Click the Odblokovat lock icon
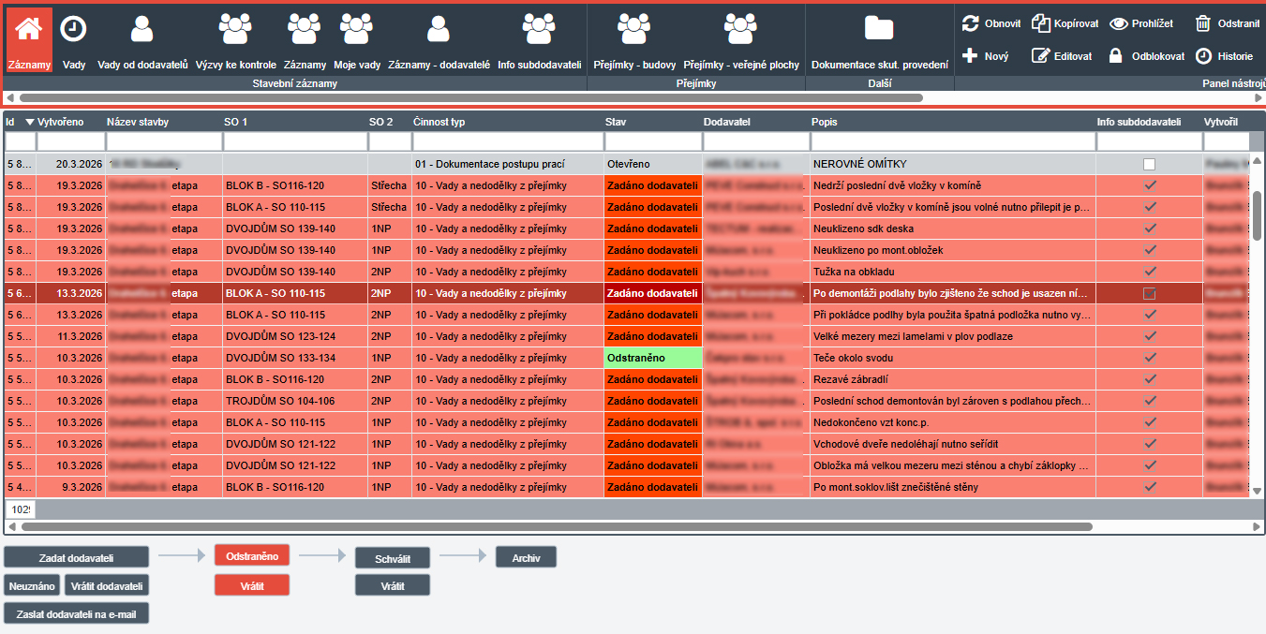This screenshot has width=1266, height=634. pyautogui.click(x=1115, y=56)
